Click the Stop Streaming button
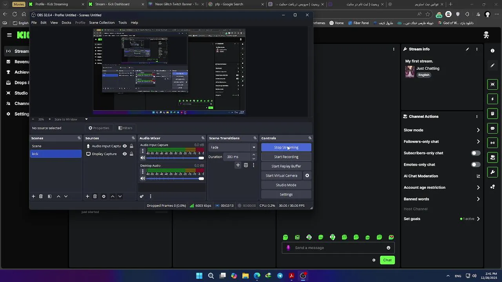 point(286,147)
